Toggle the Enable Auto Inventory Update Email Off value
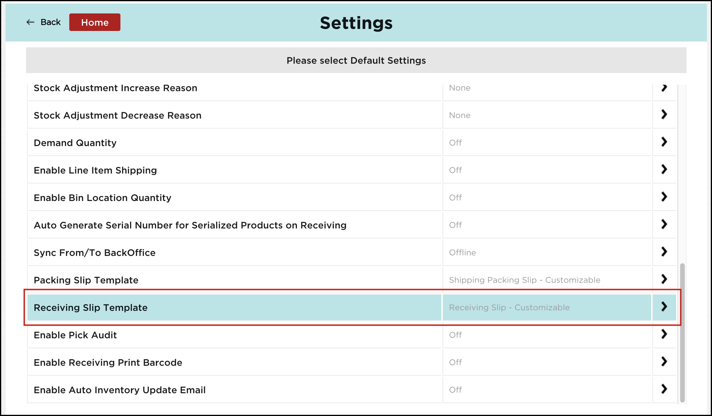Viewport: 712px width, 416px height. point(455,390)
